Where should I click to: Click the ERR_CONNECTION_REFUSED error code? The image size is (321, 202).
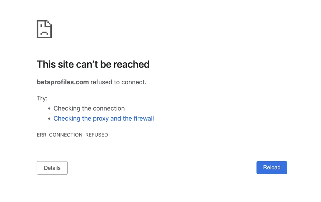[72, 135]
